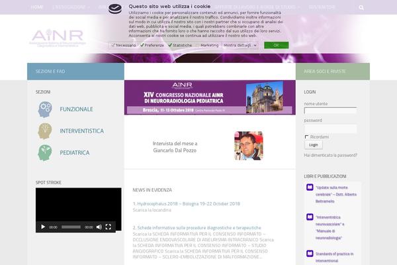Open Hydrocephalus 2018 Bologna news link
397x265 pixels.
187,203
